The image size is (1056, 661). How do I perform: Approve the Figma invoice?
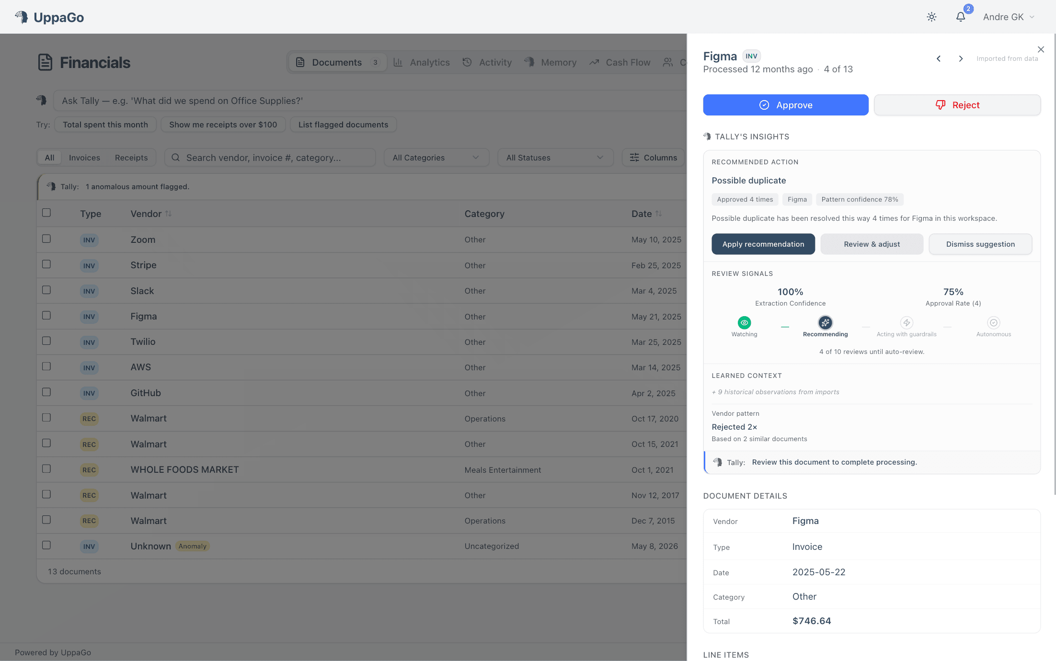786,105
